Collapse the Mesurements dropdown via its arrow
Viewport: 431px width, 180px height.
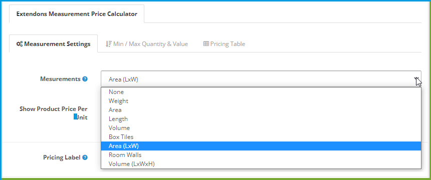(x=416, y=79)
